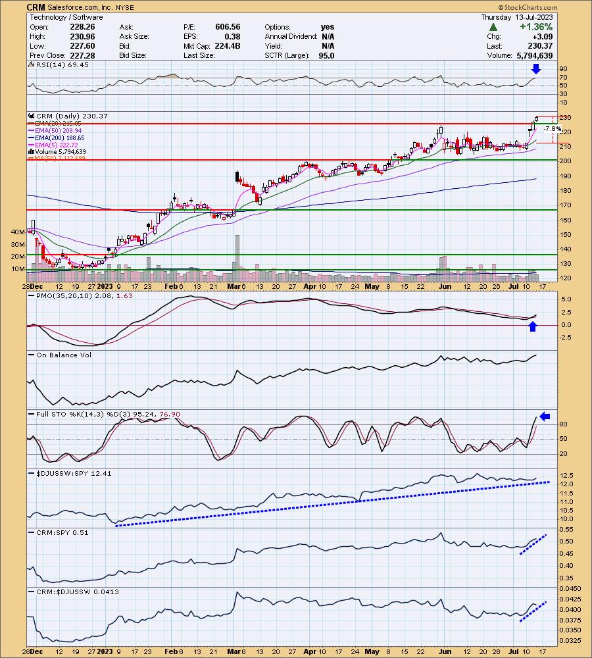Click the magenta EMA(5) legend line swatch

click(31, 145)
